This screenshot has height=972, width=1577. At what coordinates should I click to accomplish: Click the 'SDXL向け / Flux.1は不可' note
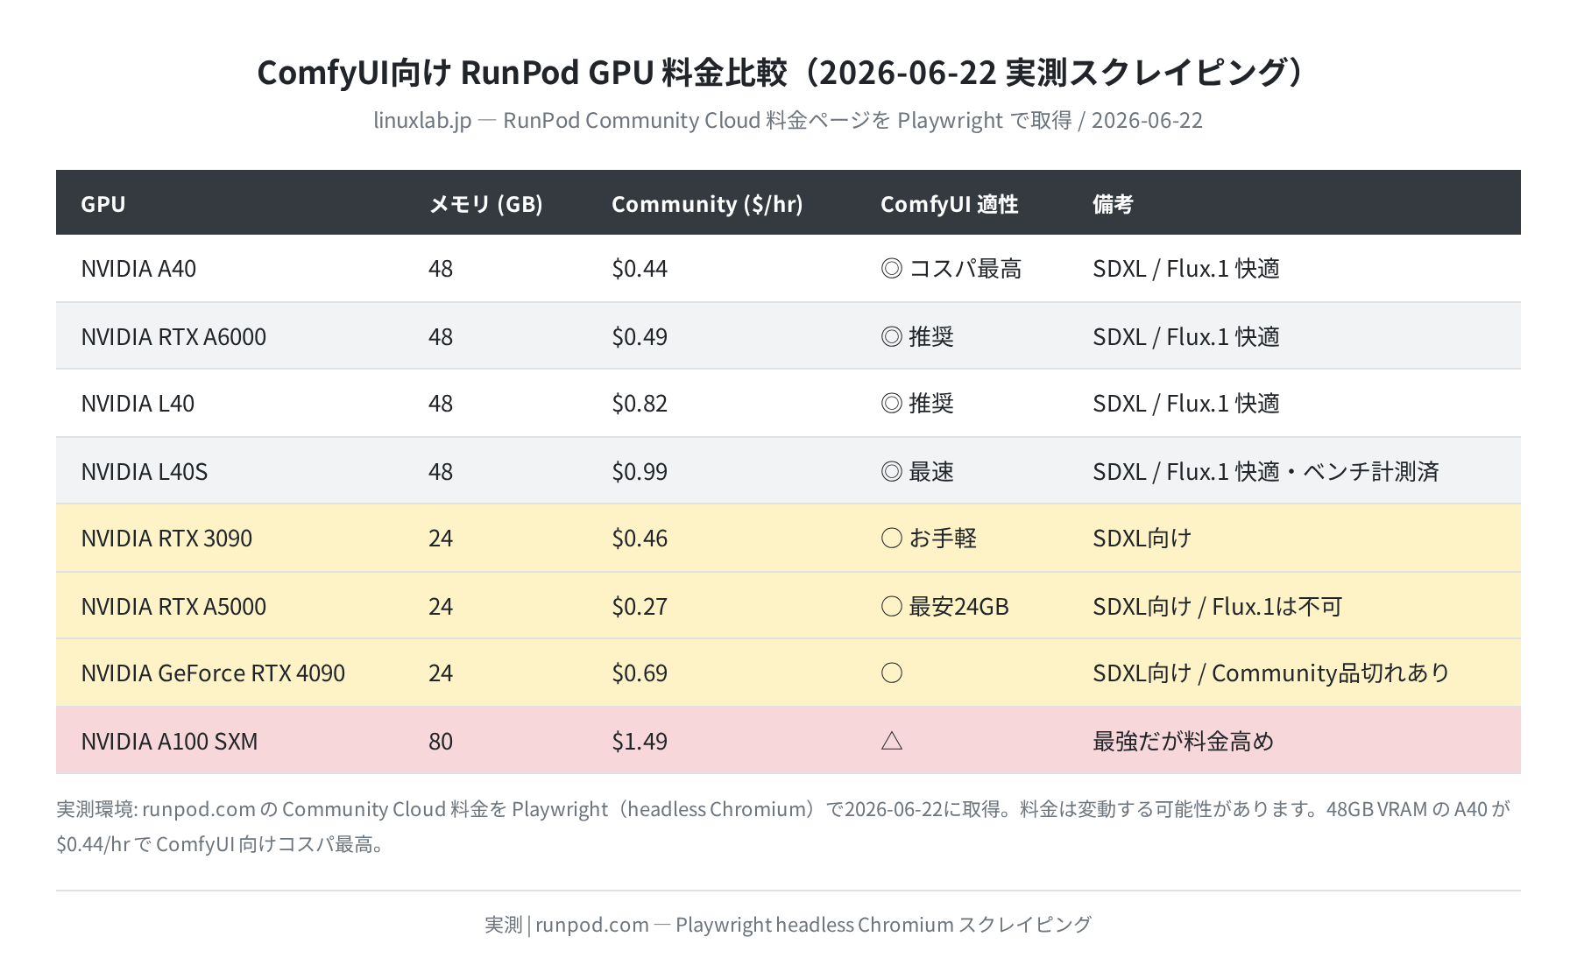click(x=1217, y=606)
